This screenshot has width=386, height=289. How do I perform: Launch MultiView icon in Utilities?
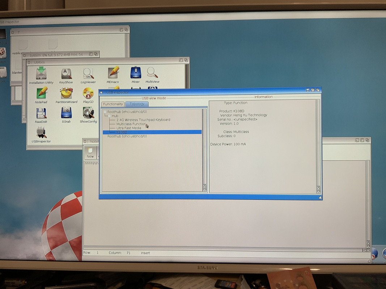tap(152, 75)
